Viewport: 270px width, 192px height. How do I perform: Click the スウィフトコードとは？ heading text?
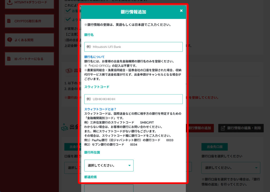click(100, 109)
